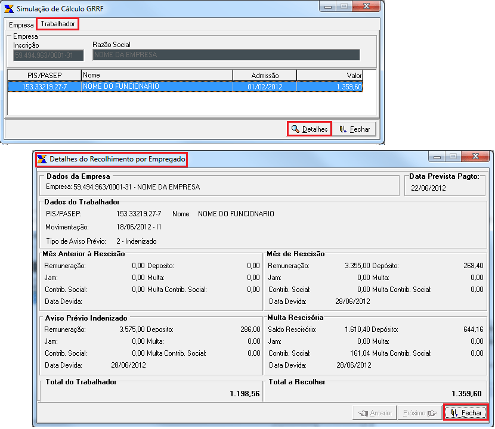Click Aviso Prévio deposito 286,00
The height and width of the screenshot is (429, 495).
(x=250, y=329)
